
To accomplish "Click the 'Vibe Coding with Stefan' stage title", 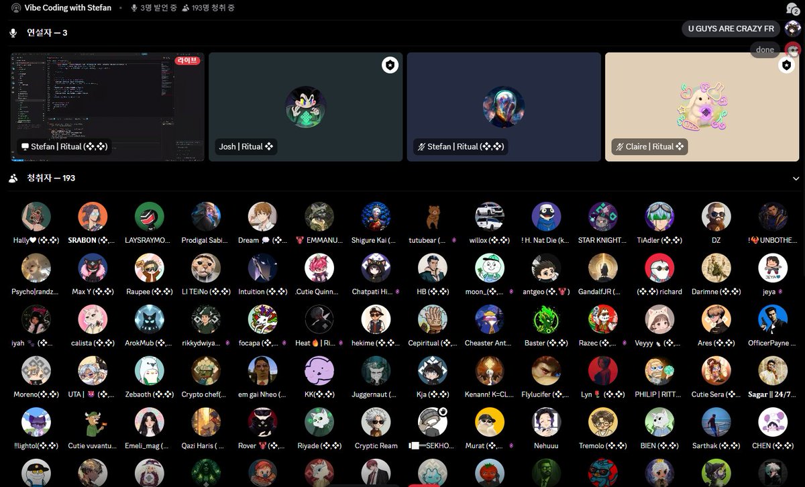I will 68,8.
